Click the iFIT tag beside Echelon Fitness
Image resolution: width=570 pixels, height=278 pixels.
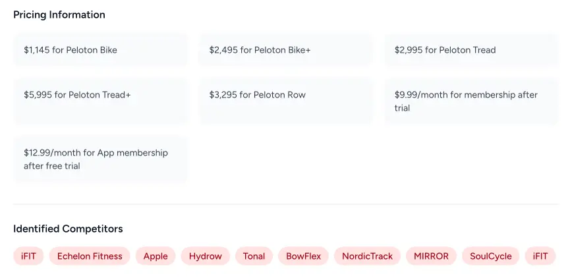click(28, 256)
